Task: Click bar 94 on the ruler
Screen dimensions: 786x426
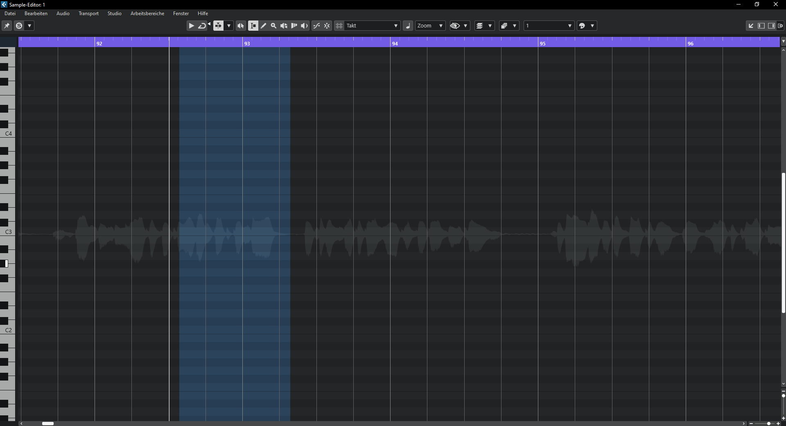Action: coord(395,43)
